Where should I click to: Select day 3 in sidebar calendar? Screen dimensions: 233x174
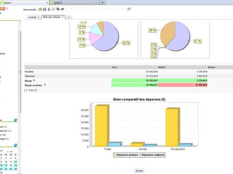pyautogui.click(x=6, y=158)
